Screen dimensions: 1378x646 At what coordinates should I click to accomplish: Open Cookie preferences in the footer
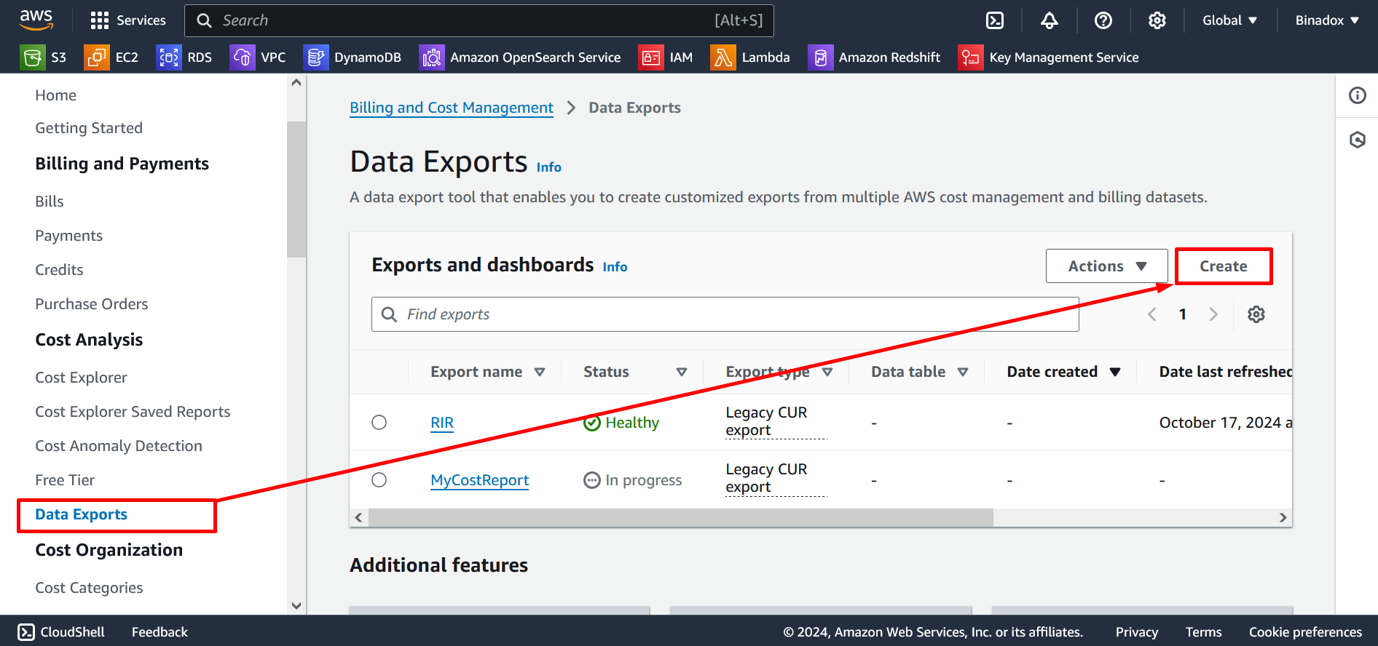click(x=1305, y=632)
